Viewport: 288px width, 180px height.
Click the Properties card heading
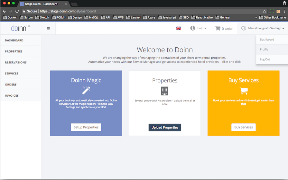165,81
